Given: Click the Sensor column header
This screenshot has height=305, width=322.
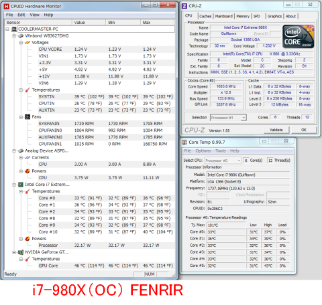Looking at the screenshot, I should tap(38, 22).
